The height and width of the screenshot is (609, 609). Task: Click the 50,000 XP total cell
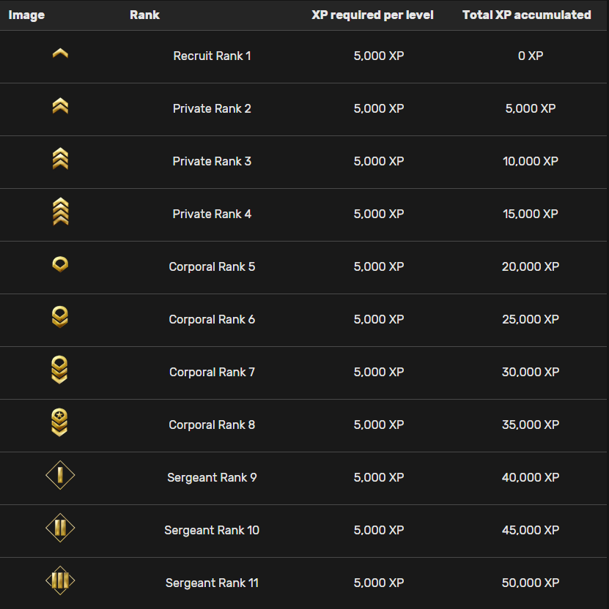[531, 583]
